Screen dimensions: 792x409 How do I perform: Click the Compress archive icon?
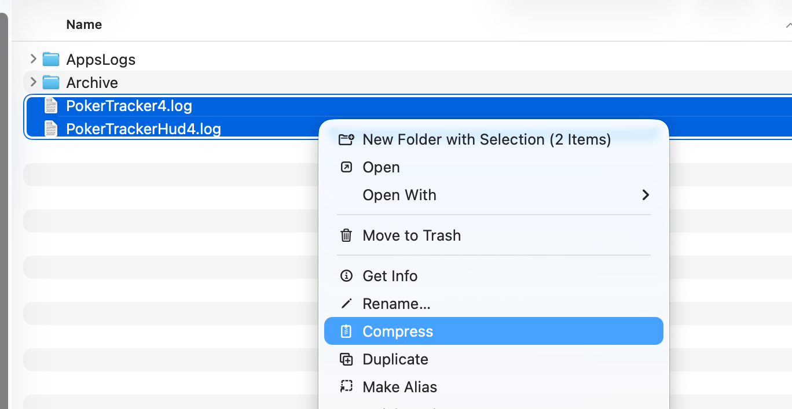click(x=346, y=331)
